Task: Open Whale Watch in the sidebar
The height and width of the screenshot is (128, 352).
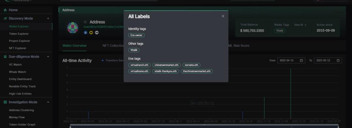Action: coord(18,72)
